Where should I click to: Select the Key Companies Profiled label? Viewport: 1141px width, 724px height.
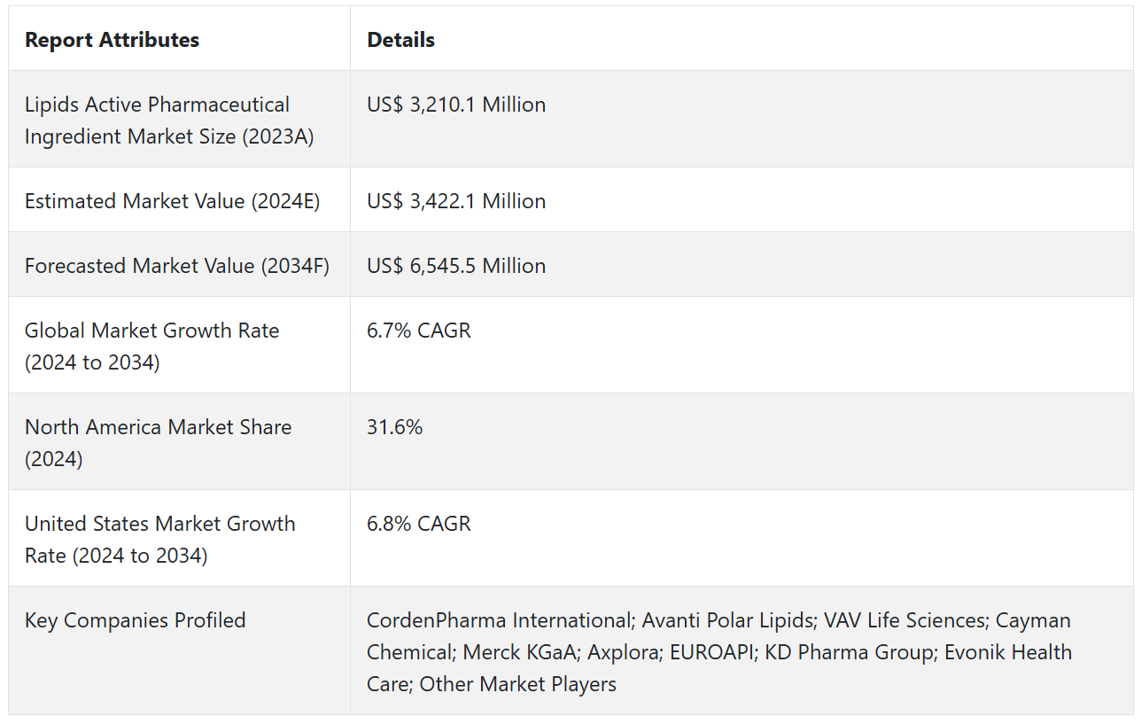135,620
